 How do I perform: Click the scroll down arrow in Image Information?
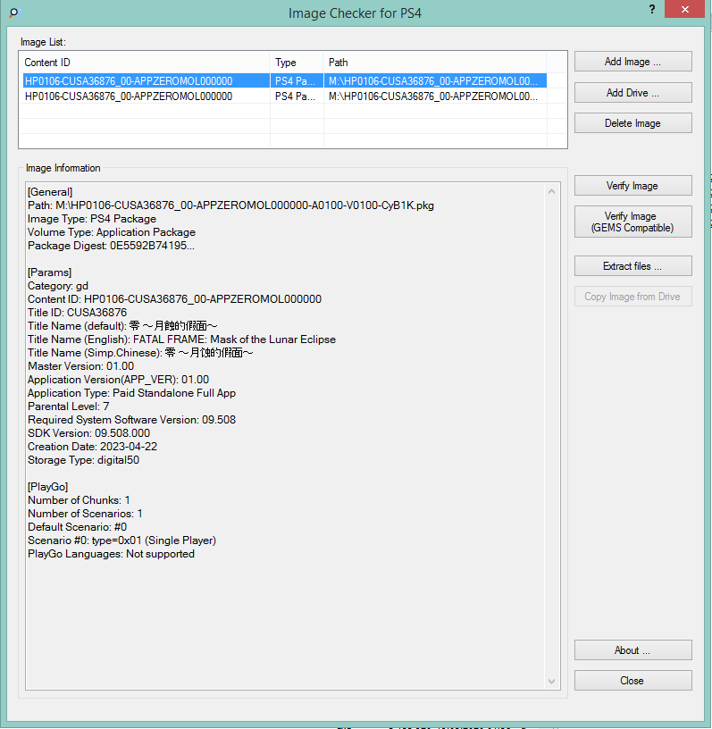551,682
